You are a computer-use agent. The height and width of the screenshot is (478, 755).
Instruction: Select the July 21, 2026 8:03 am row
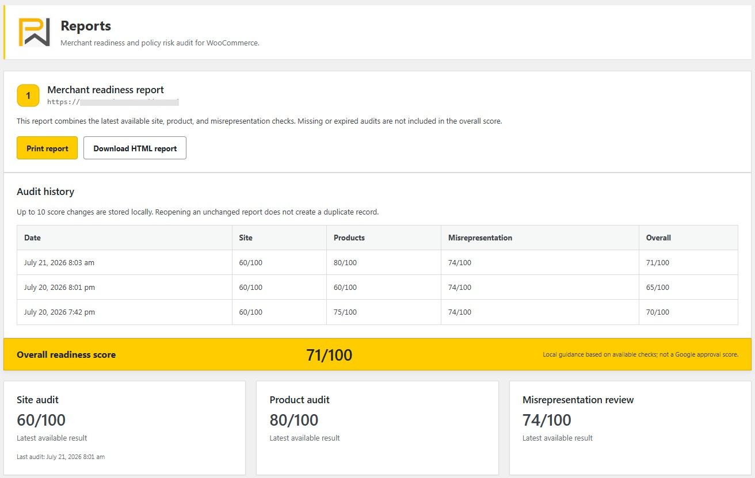(x=377, y=262)
